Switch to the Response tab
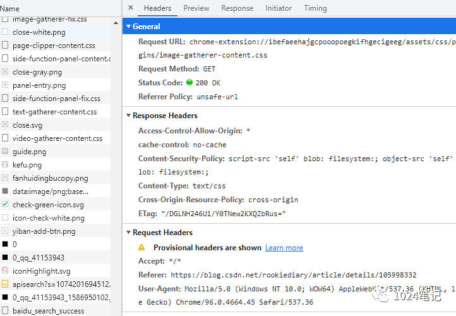The width and height of the screenshot is (456, 316). [237, 8]
